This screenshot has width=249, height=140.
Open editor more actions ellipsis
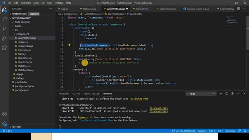[x=244, y=9]
